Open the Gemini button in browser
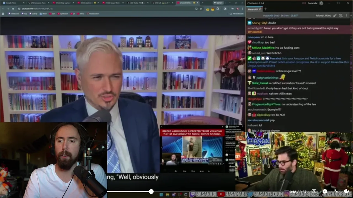353x198 pixels. click(x=218, y=3)
